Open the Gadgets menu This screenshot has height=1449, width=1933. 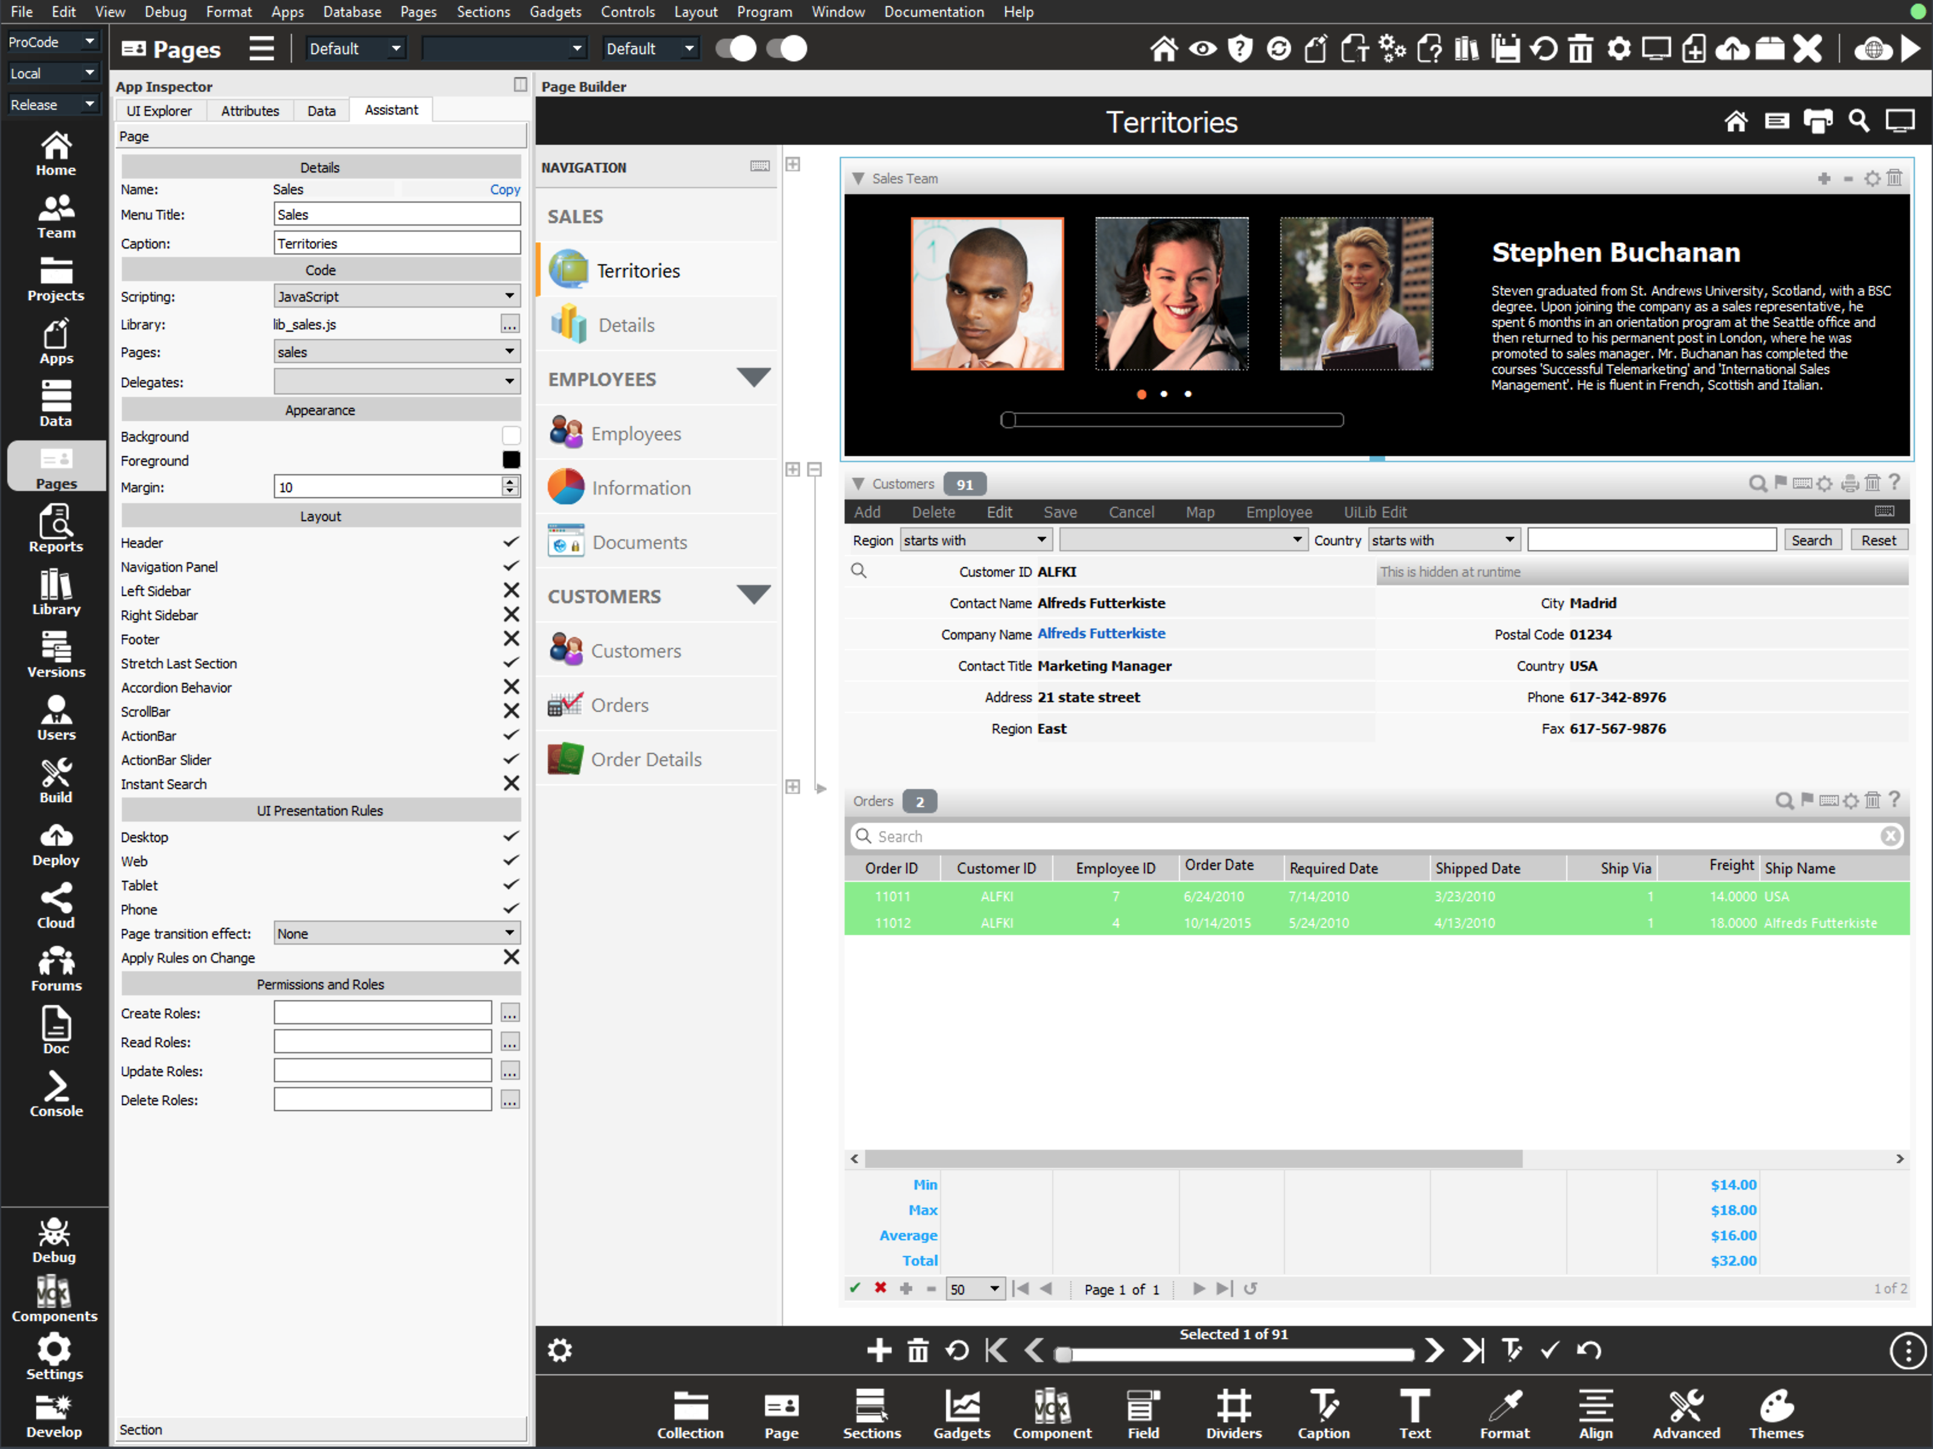point(555,11)
